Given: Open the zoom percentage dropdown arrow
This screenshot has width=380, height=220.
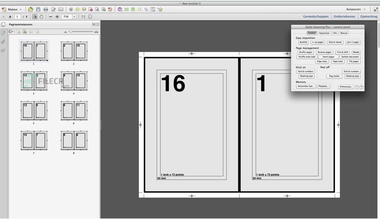Looking at the screenshot, I should pos(75,17).
